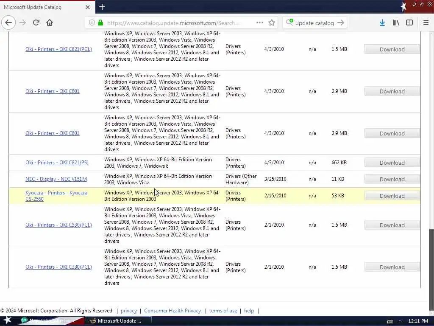Screen dimensions: 434x326
Task: Click the size '662 KB' cell
Action: pos(339,163)
